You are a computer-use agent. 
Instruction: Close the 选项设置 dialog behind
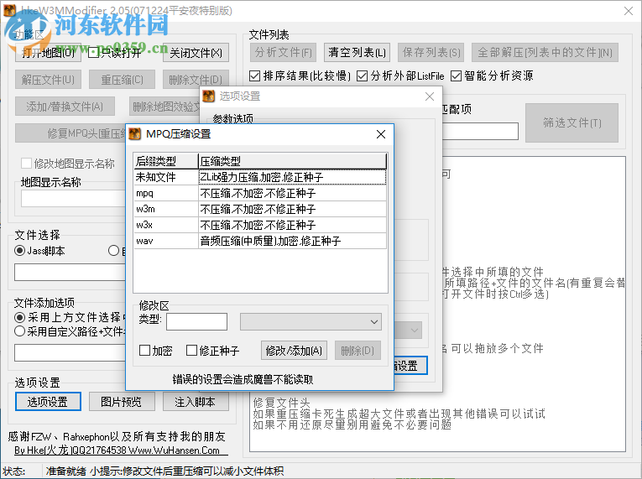[430, 96]
